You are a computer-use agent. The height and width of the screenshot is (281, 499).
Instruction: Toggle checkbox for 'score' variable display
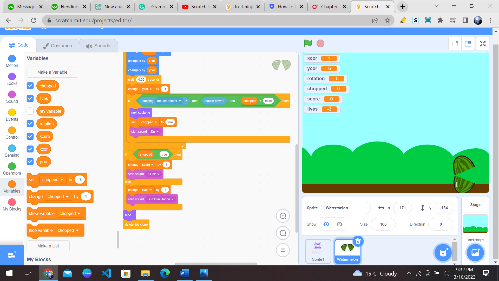pos(30,136)
